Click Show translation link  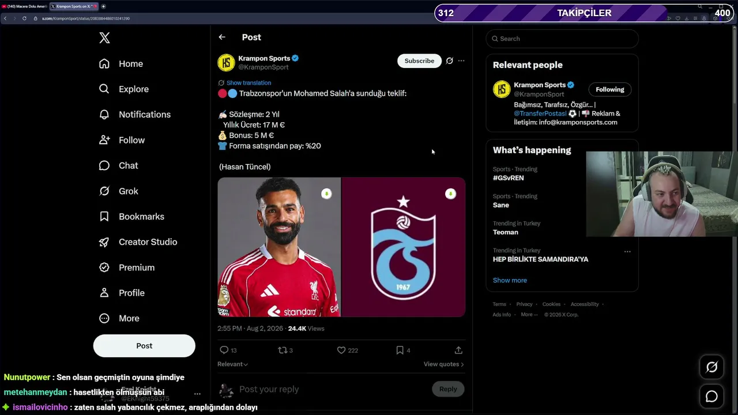(248, 83)
